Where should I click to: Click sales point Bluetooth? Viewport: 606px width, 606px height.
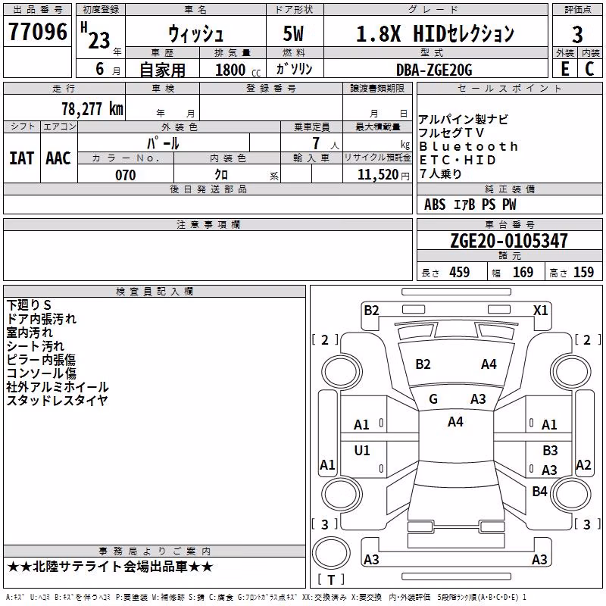coord(468,146)
